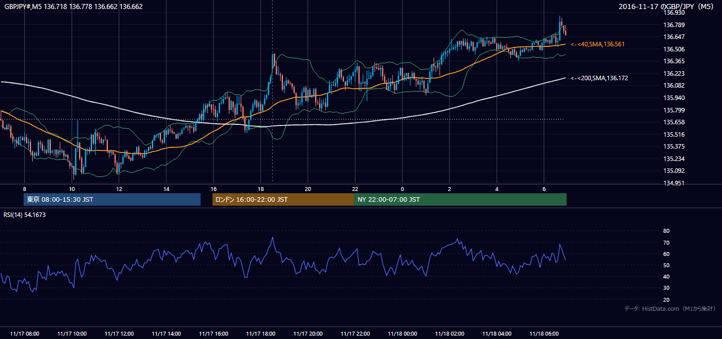Click the 11/18 00:00 time label
The height and width of the screenshot is (339, 722).
402,334
